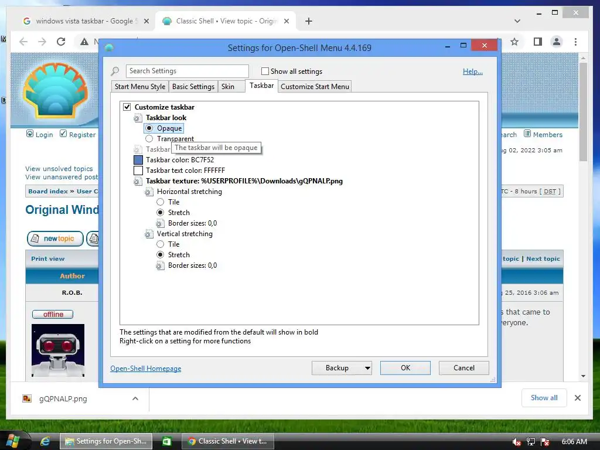Click Show all downloads button
The height and width of the screenshot is (450, 600).
544,398
